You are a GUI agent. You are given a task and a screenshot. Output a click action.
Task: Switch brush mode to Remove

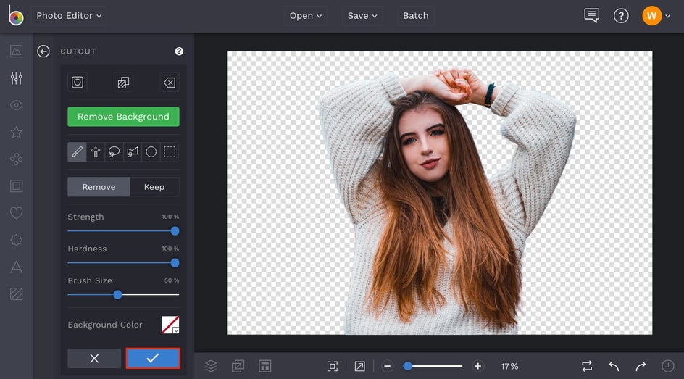[99, 187]
